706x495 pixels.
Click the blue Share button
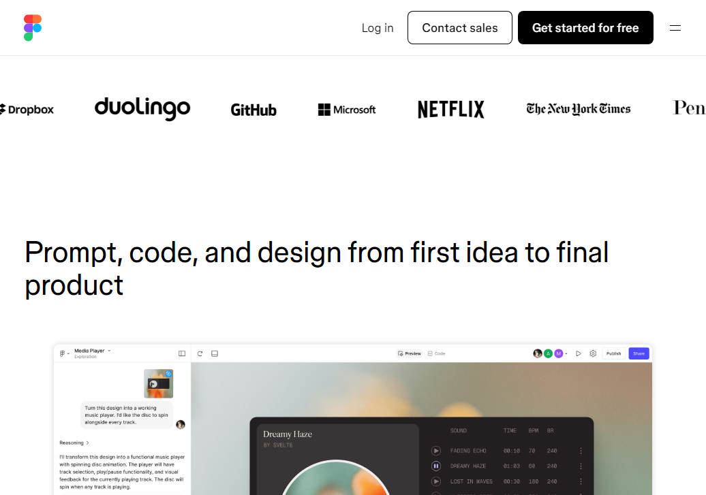click(639, 353)
